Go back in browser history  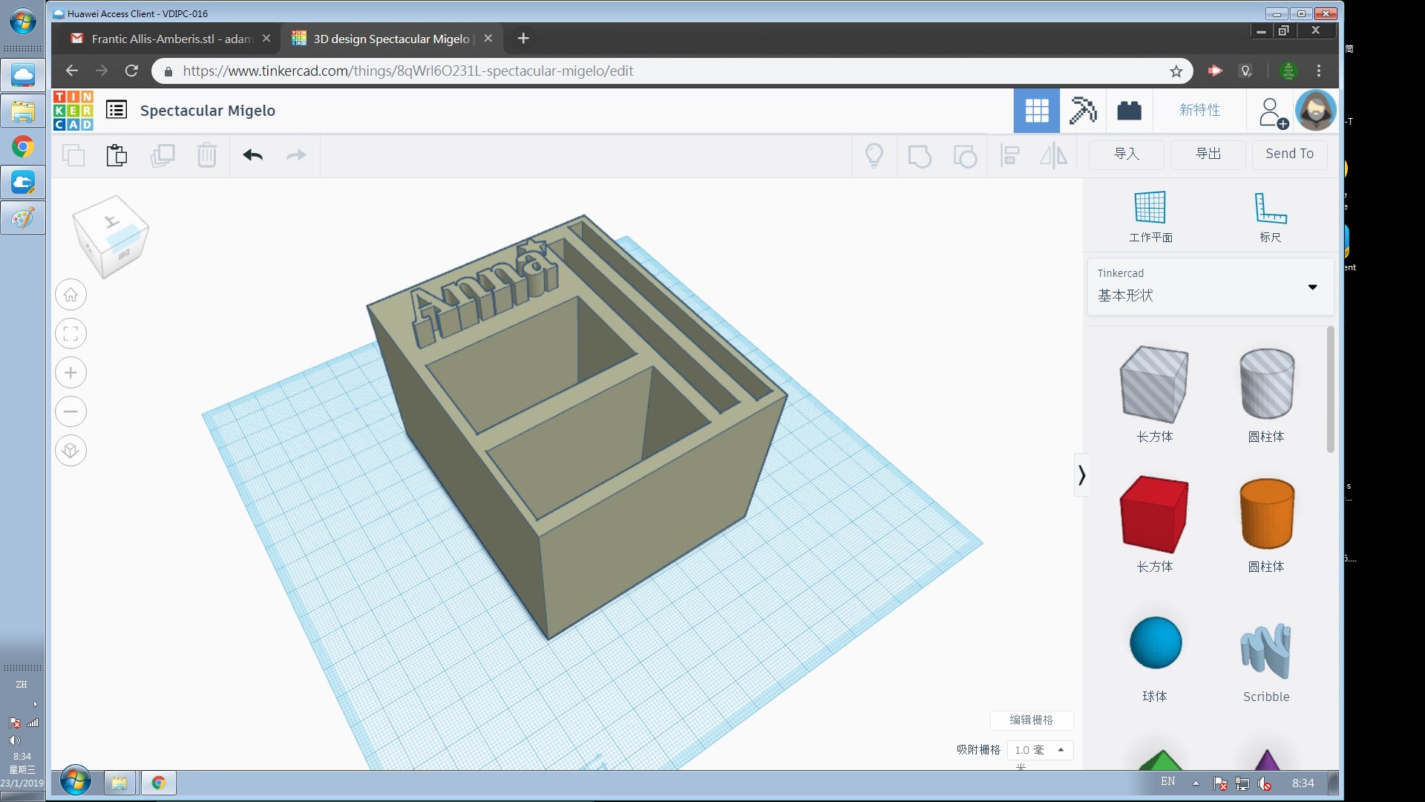coord(72,71)
